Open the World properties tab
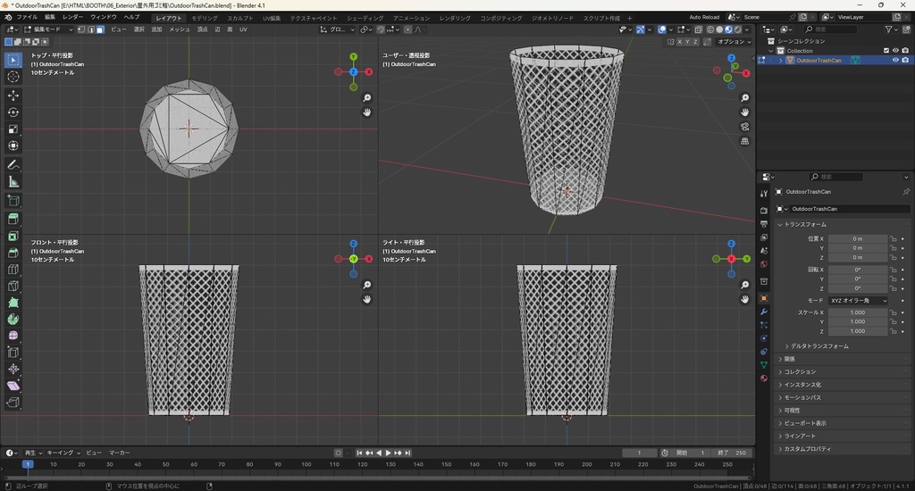This screenshot has height=491, width=915. 764,264
